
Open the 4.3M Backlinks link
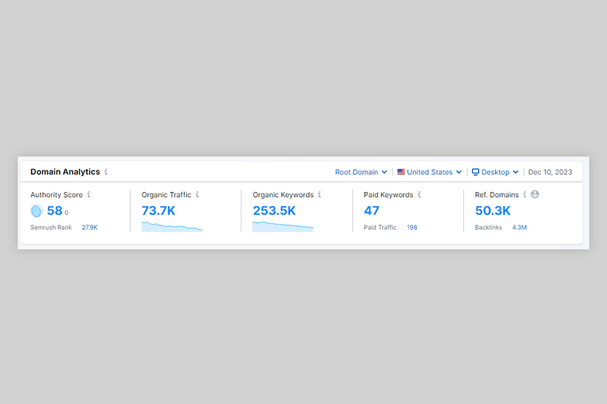[x=519, y=227]
